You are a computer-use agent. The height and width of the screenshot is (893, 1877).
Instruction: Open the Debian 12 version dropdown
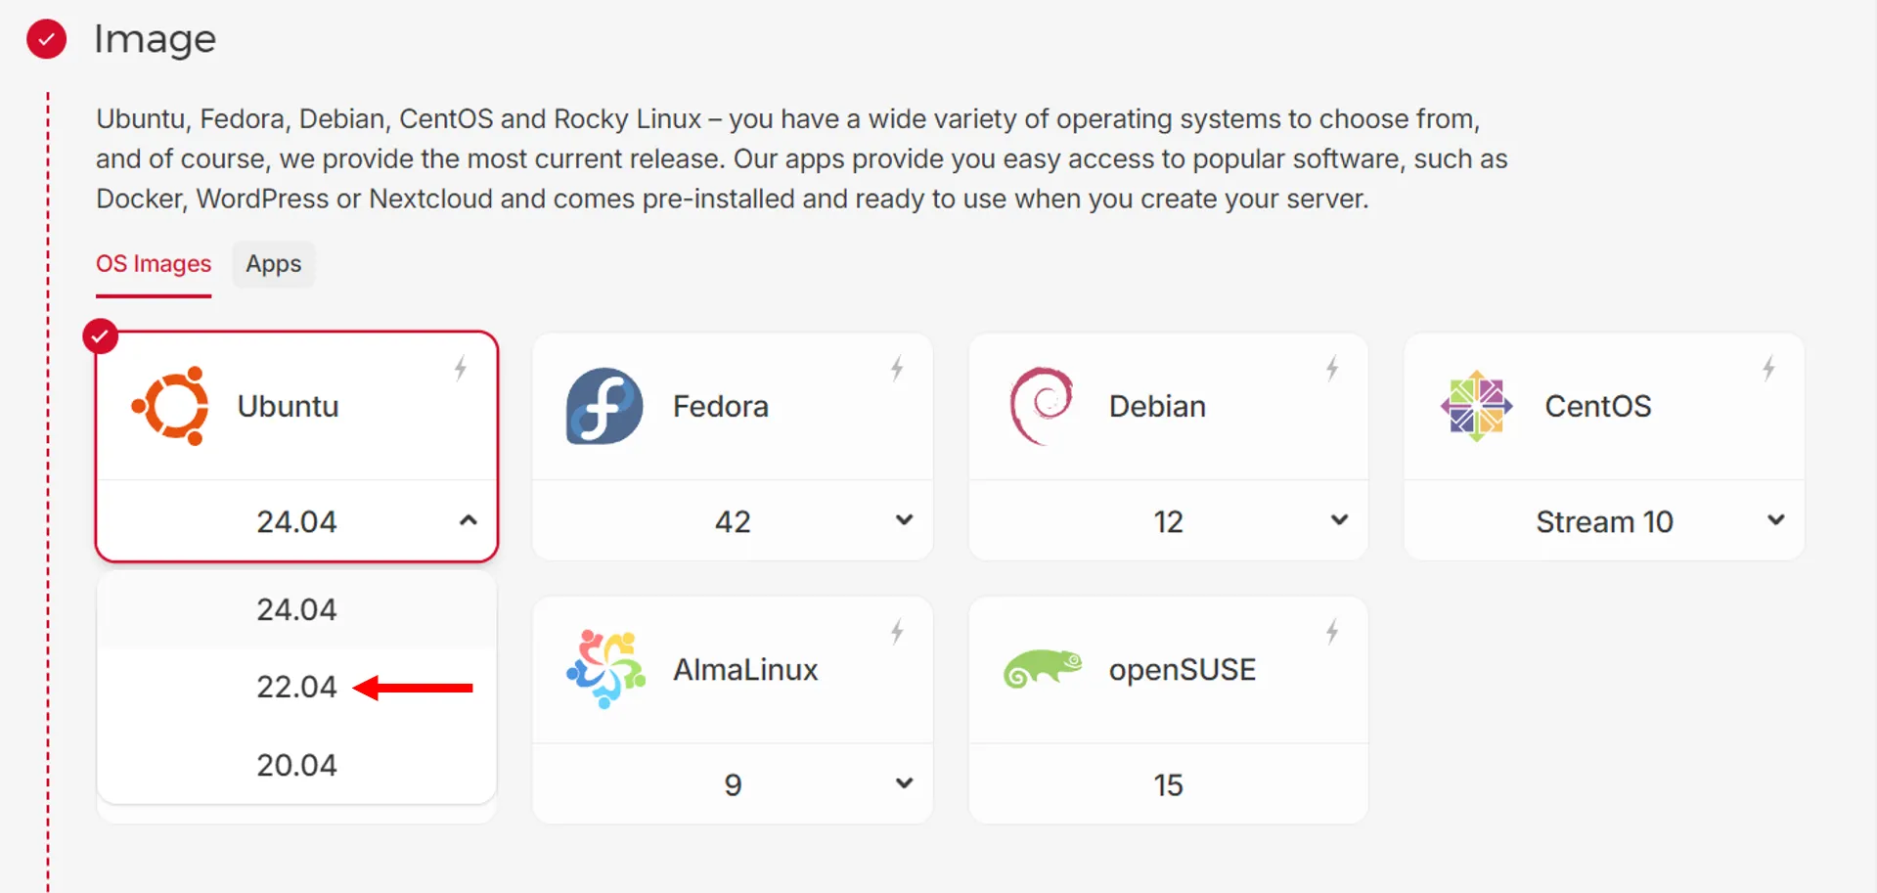click(x=1340, y=520)
